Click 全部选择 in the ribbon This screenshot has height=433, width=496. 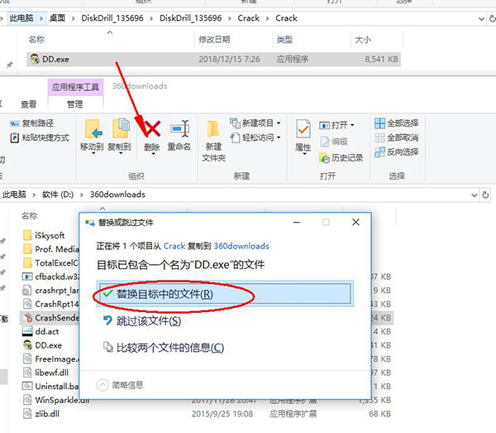coord(396,123)
